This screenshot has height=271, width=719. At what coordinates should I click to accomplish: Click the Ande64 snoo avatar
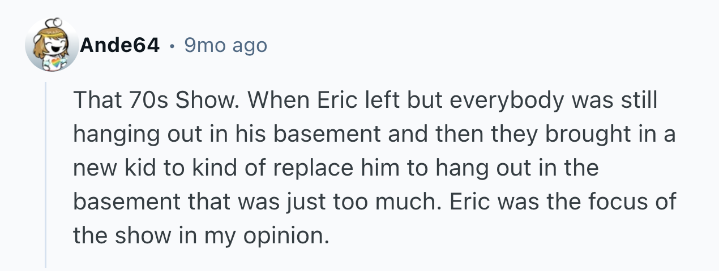pyautogui.click(x=52, y=45)
